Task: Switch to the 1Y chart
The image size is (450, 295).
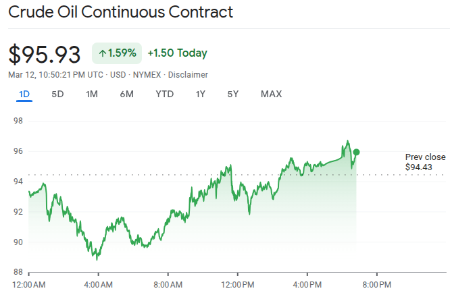Action: coord(200,95)
